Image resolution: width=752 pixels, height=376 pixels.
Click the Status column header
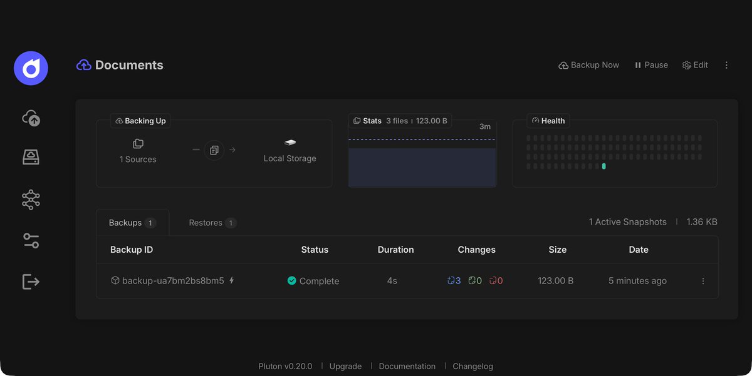pos(315,250)
